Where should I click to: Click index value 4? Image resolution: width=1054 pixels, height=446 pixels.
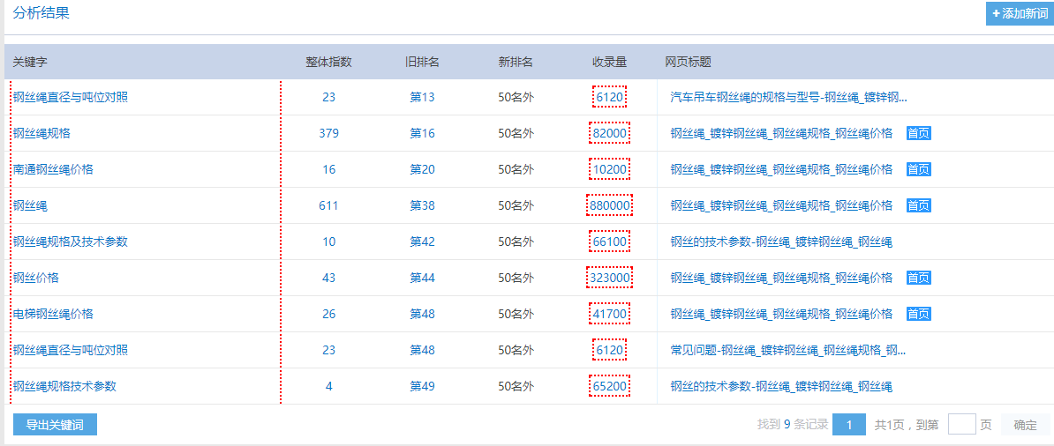tap(328, 386)
